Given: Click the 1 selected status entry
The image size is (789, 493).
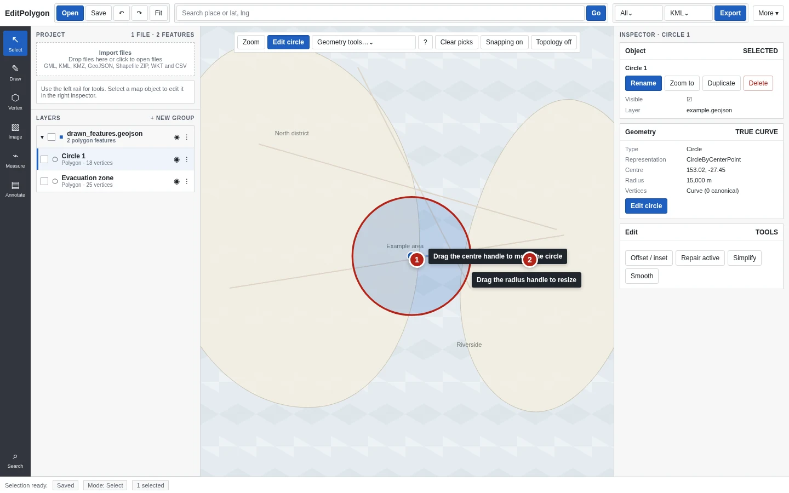Looking at the screenshot, I should pos(150,485).
